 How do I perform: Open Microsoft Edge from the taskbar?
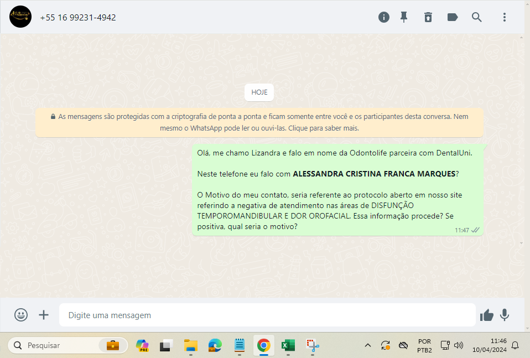point(215,345)
